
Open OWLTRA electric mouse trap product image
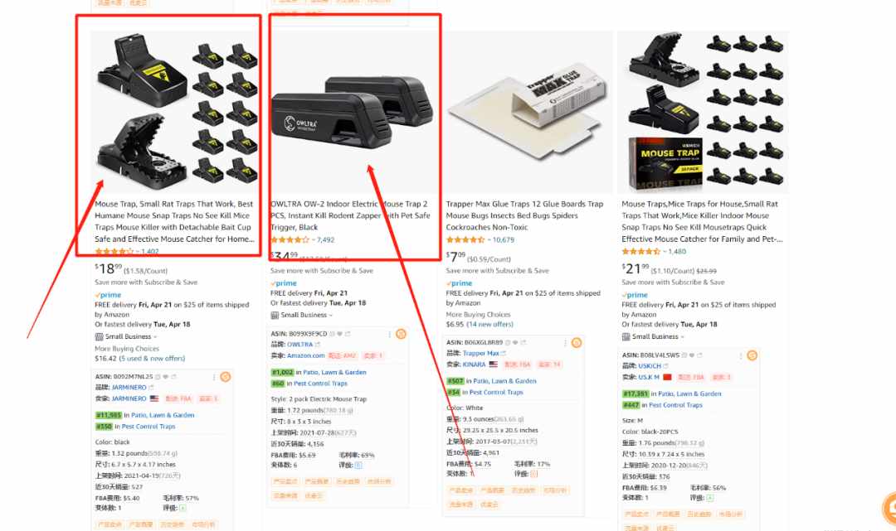[x=354, y=112]
